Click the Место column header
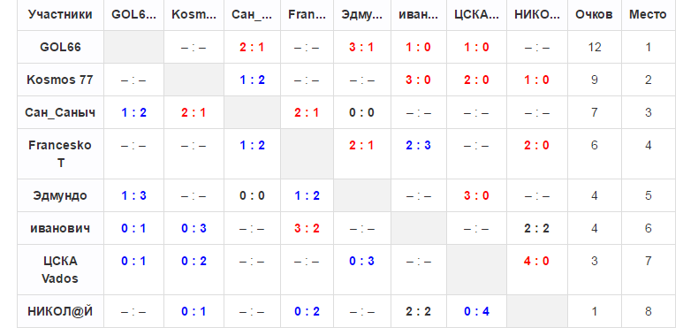The image size is (683, 335). (648, 14)
